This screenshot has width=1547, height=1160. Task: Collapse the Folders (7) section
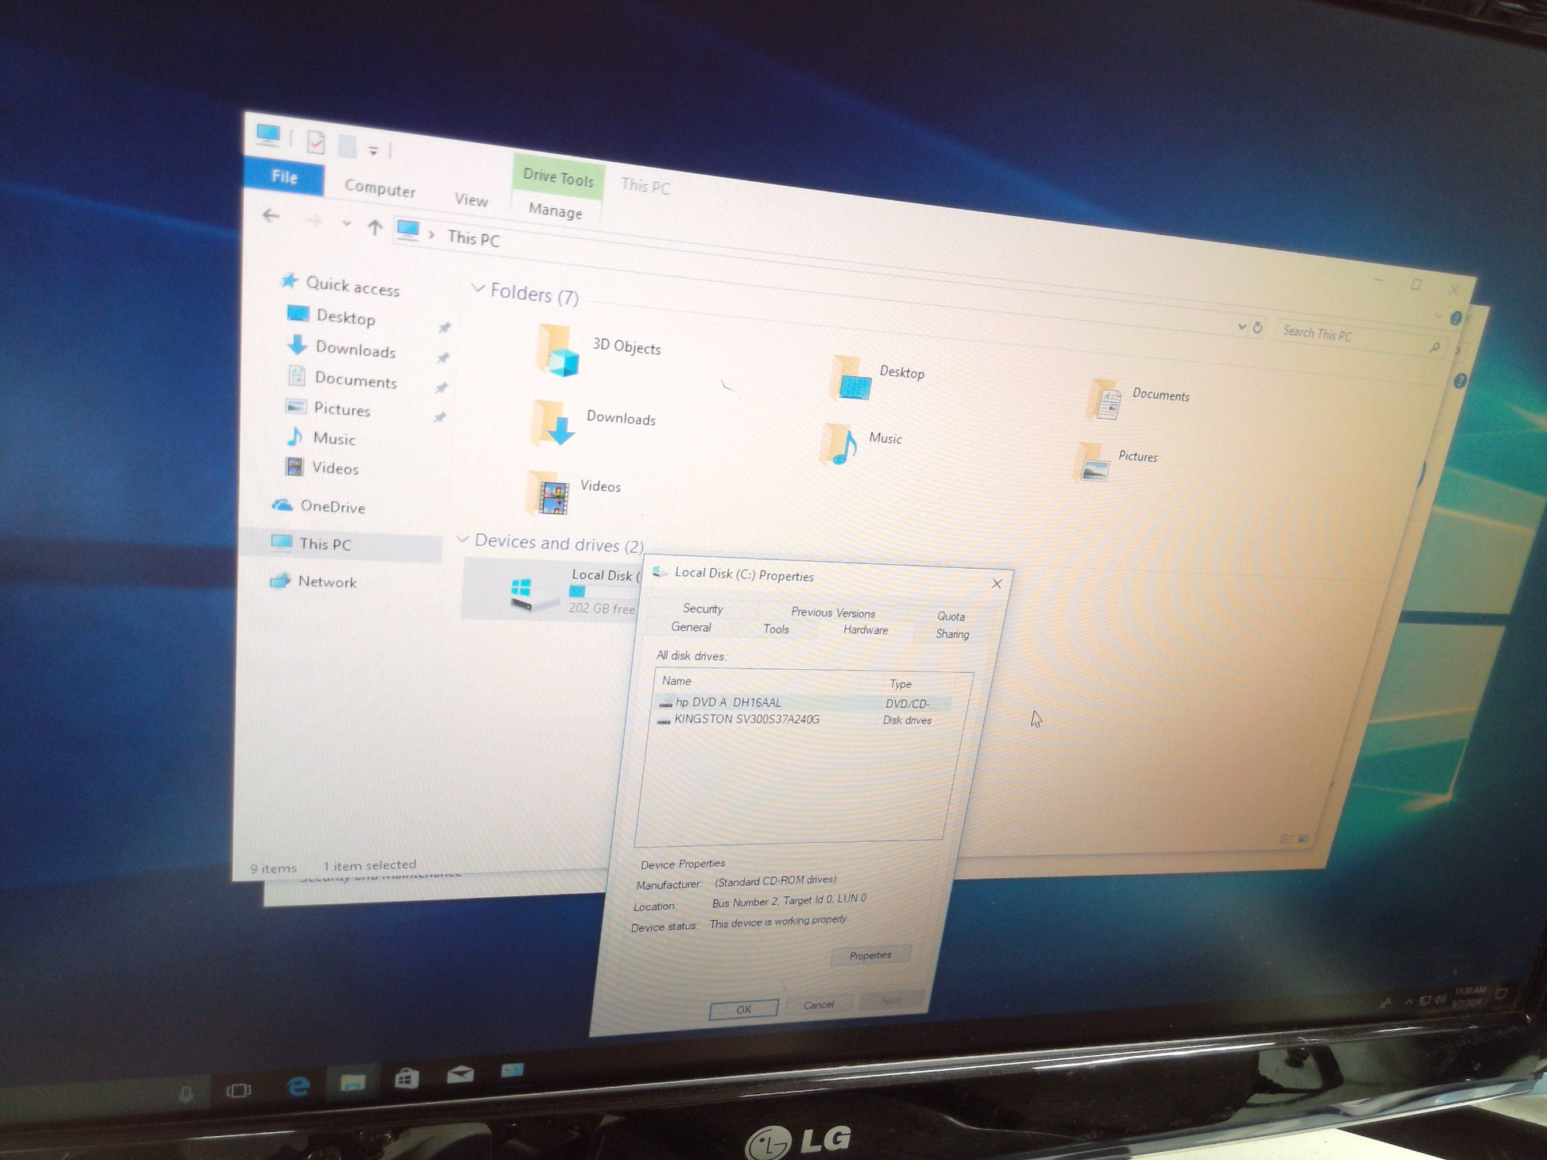477,289
